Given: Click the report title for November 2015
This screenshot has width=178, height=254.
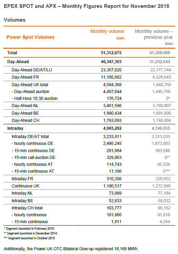Looking at the screenshot, I should 86,6.
